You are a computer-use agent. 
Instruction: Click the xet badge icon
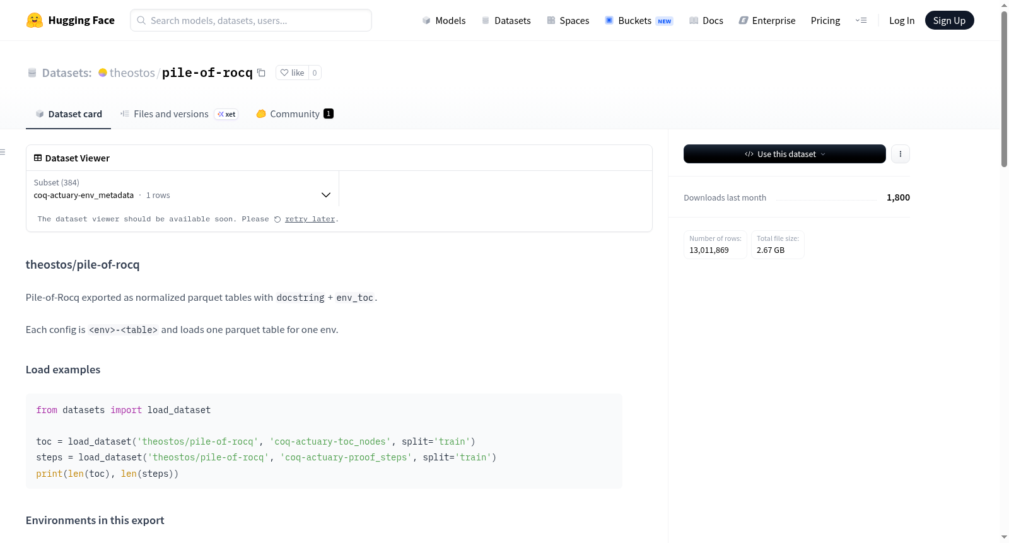(x=226, y=114)
